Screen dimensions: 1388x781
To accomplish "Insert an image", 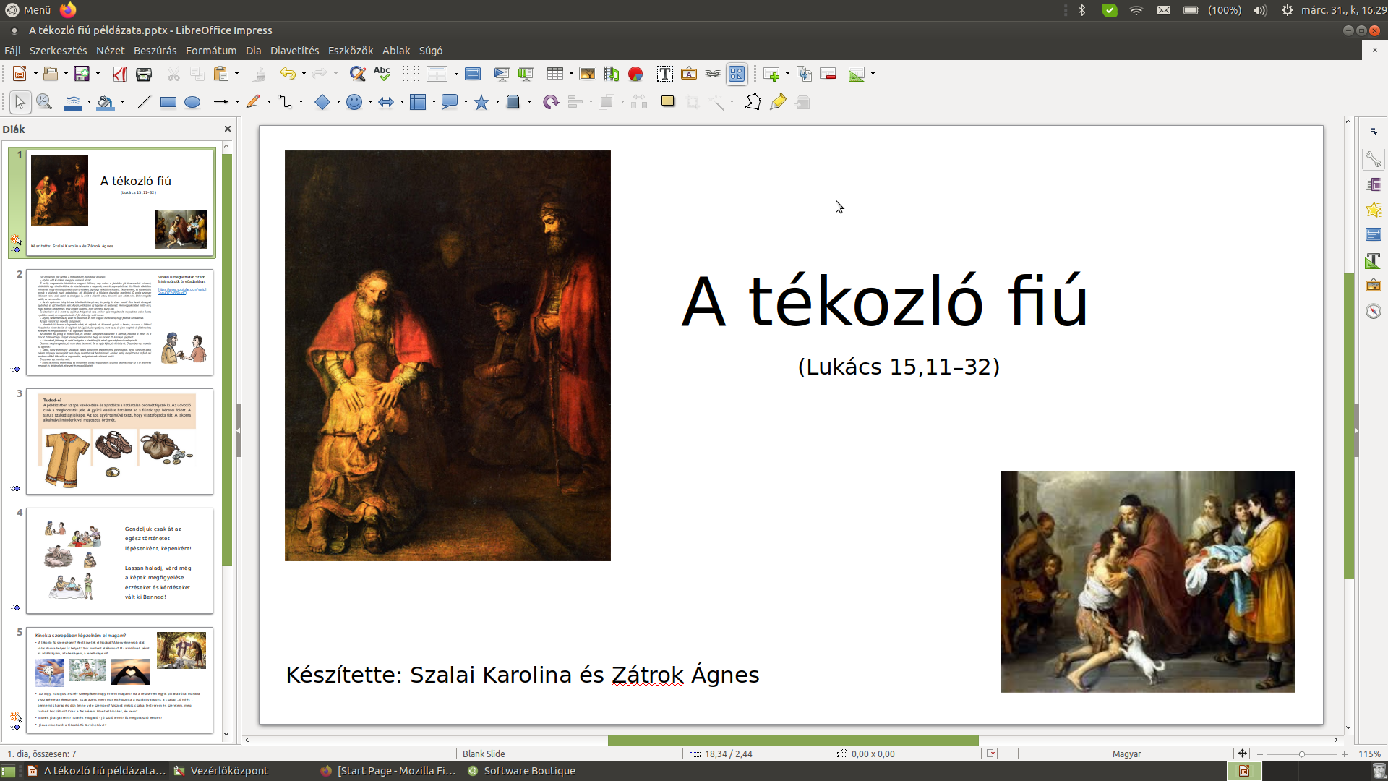I will click(588, 74).
